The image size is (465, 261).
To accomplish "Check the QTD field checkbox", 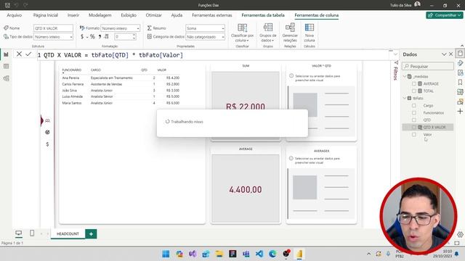I will 414,120.
